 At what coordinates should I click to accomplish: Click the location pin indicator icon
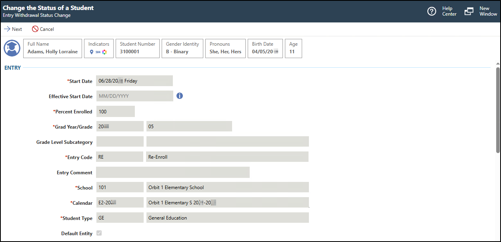click(x=92, y=52)
